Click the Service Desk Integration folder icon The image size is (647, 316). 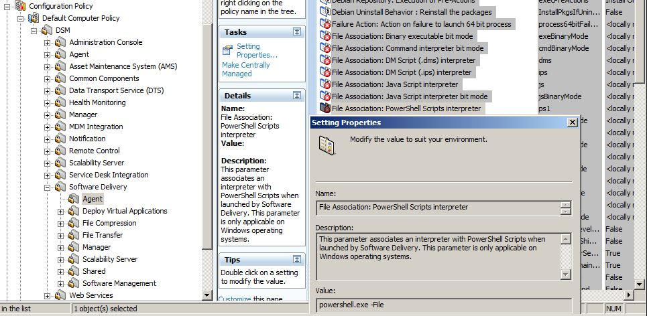coord(60,175)
